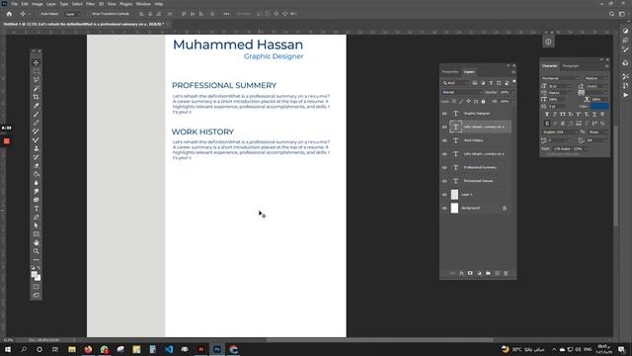Viewport: 632px width, 356px height.
Task: Toggle the Auto-Select checkbox
Action: click(x=38, y=14)
